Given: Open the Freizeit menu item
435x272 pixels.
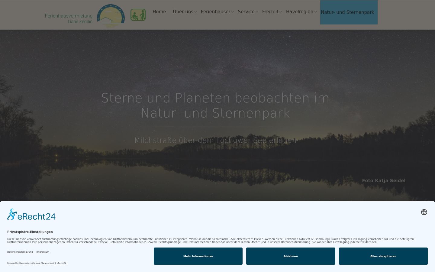Looking at the screenshot, I should click(x=270, y=12).
